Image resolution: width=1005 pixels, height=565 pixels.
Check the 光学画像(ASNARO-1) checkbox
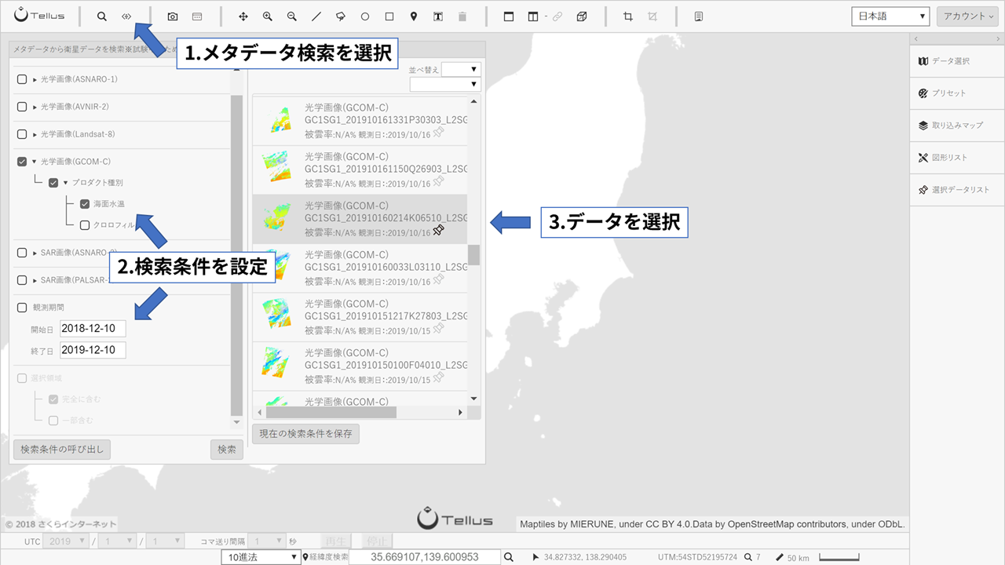(x=22, y=79)
